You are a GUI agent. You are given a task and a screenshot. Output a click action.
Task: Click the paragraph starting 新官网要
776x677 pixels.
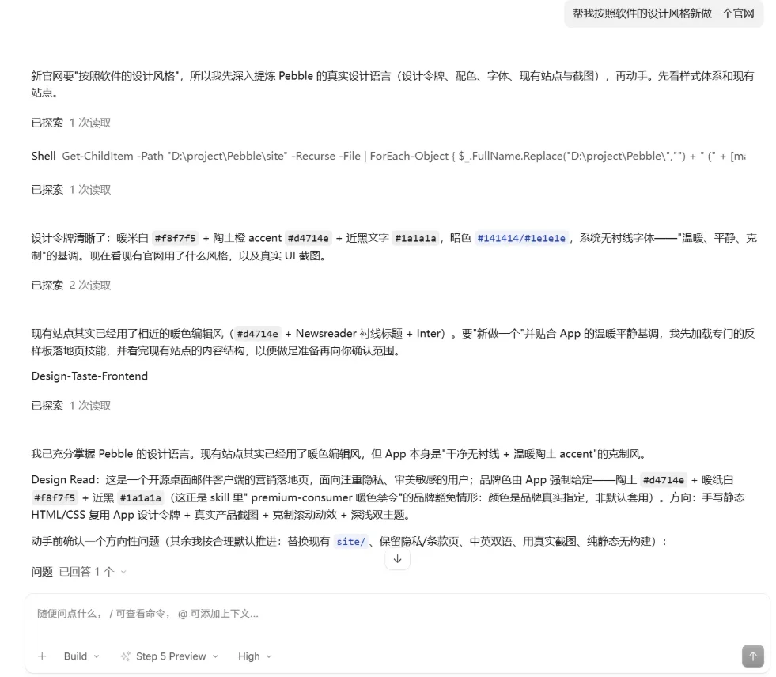coord(392,84)
